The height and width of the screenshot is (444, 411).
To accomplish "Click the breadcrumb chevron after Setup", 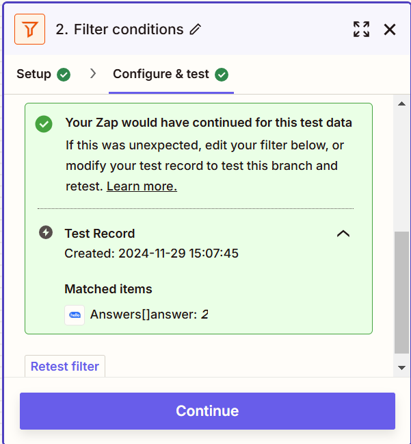I will click(93, 73).
